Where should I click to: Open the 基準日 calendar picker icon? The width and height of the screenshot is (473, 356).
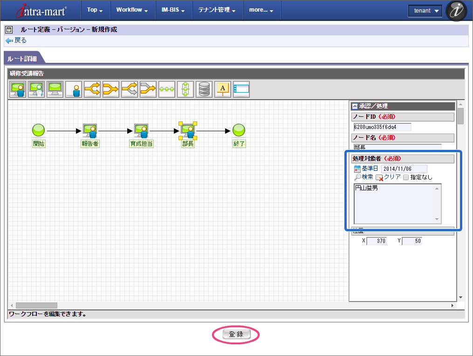click(357, 168)
